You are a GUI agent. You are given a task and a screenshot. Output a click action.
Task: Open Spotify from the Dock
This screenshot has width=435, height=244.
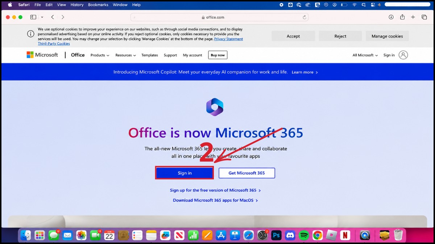304,235
